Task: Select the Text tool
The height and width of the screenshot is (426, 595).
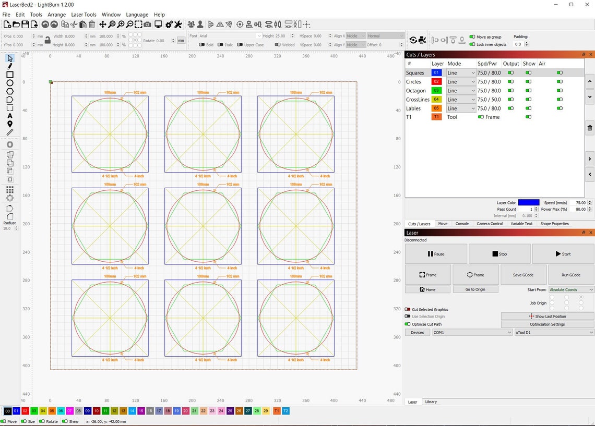Action: pos(9,116)
